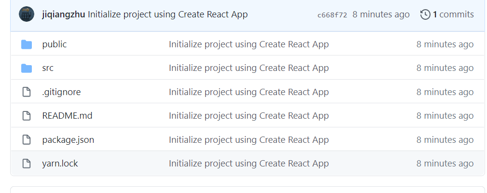Screen dimensions: 487x193
Task: Open the package.json file
Action: (68, 140)
